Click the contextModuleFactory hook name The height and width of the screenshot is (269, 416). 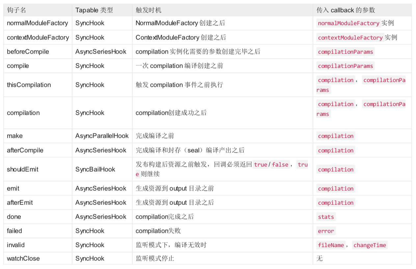[x=38, y=37]
